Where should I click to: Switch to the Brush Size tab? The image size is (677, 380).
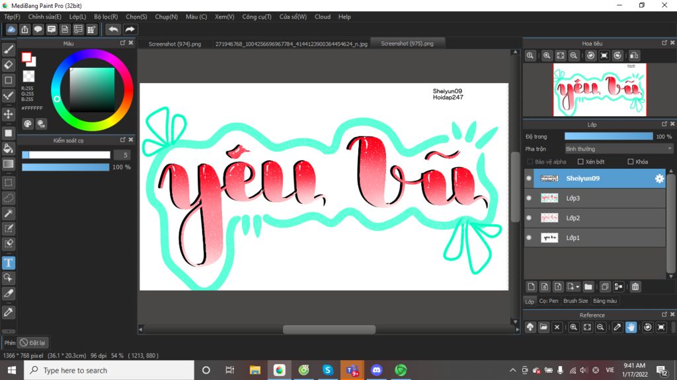click(576, 301)
